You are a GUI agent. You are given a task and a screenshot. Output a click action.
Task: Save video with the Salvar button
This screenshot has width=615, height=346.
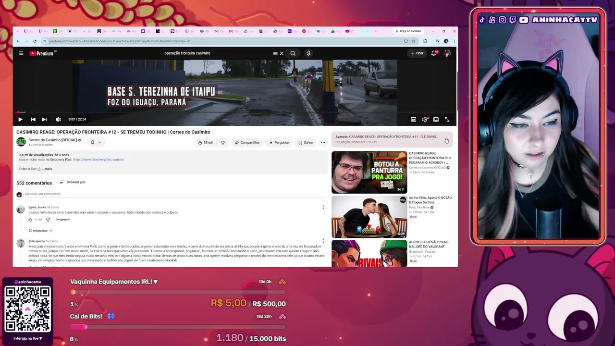(x=306, y=143)
